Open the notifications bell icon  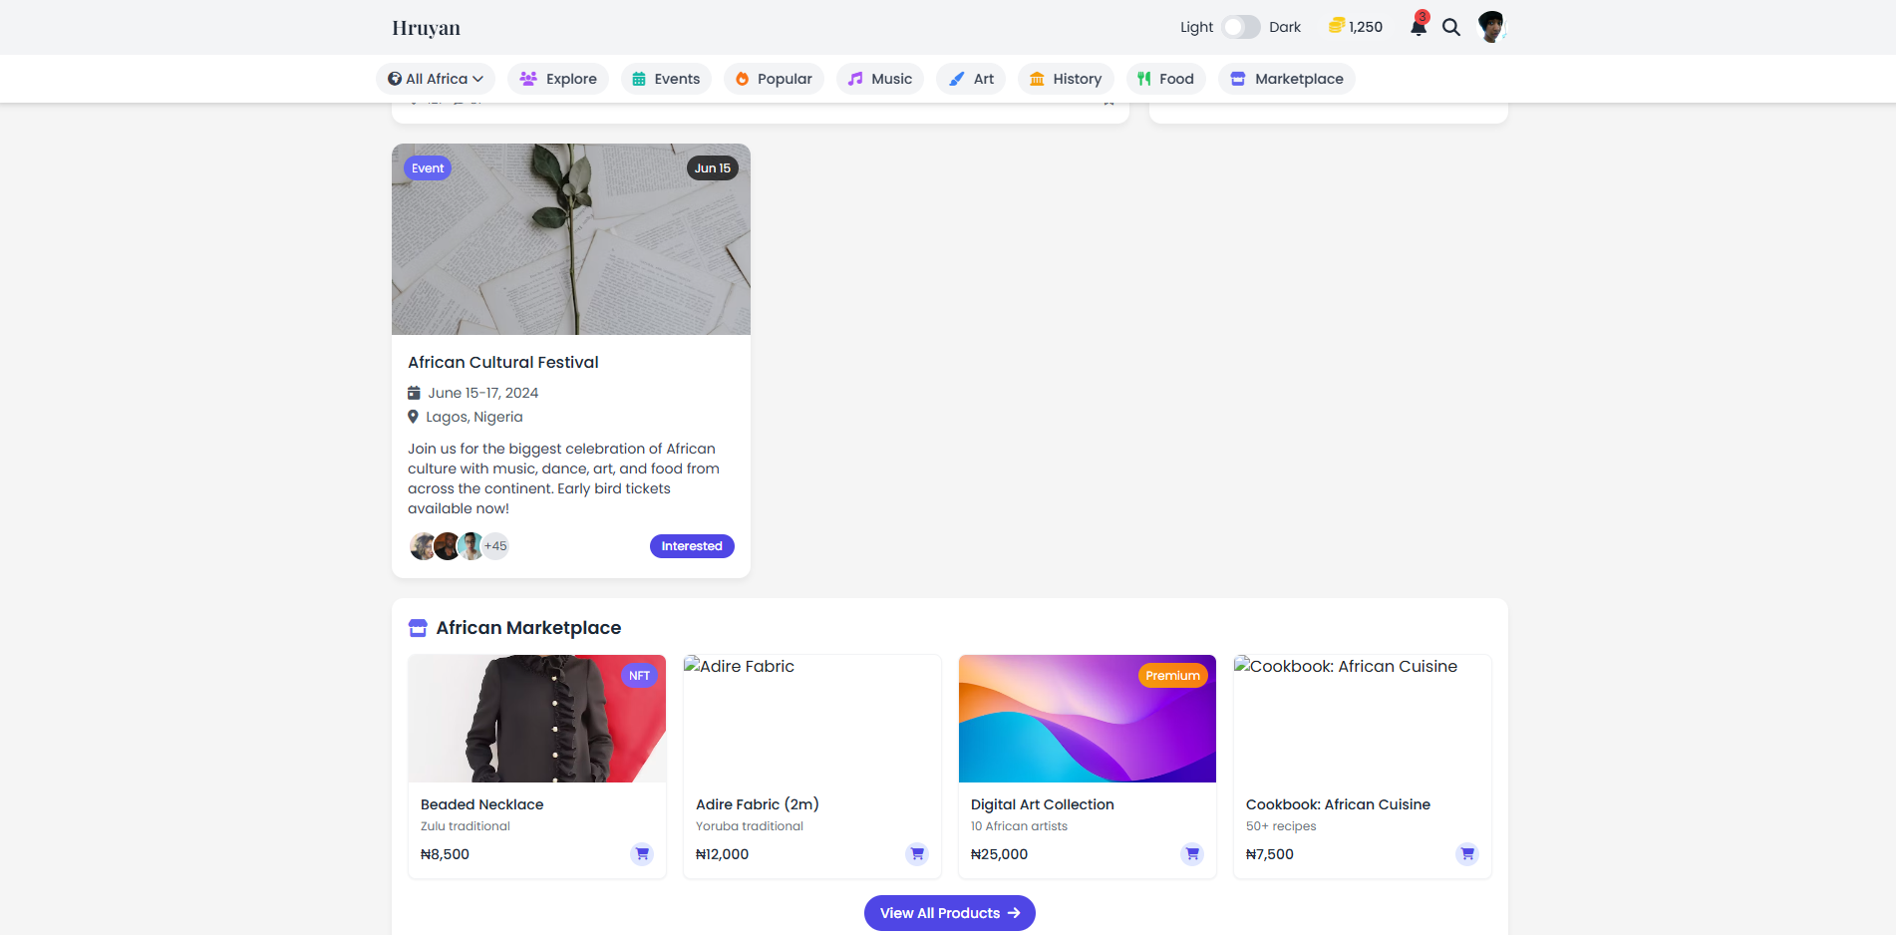click(x=1418, y=27)
